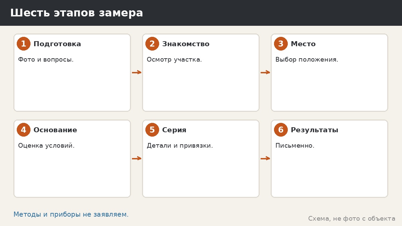Image resolution: width=402 pixels, height=226 pixels.
Task: Click the number 2 circle badge
Action: tap(152, 44)
